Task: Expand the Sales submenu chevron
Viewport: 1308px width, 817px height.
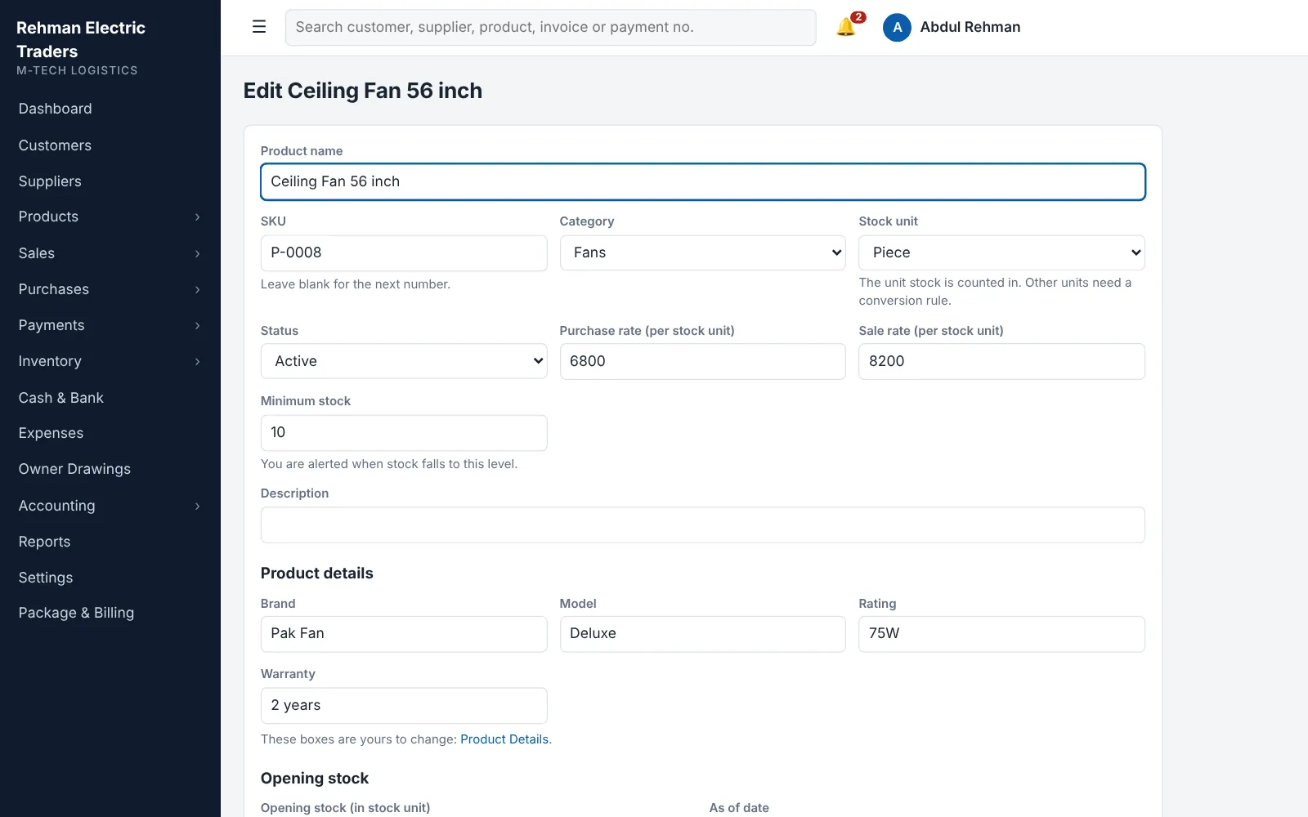Action: pos(197,253)
